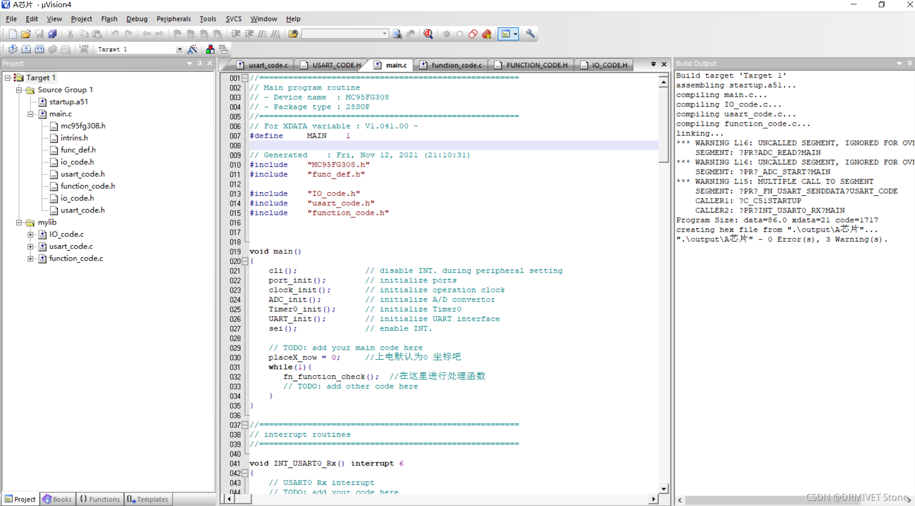
Task: Collapse main.c include list
Action: (x=30, y=114)
